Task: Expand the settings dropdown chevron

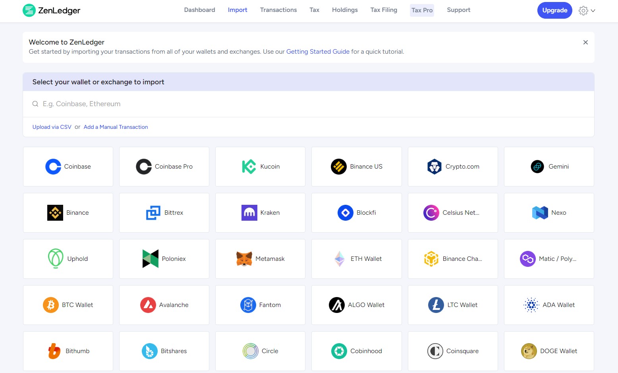Action: tap(593, 11)
